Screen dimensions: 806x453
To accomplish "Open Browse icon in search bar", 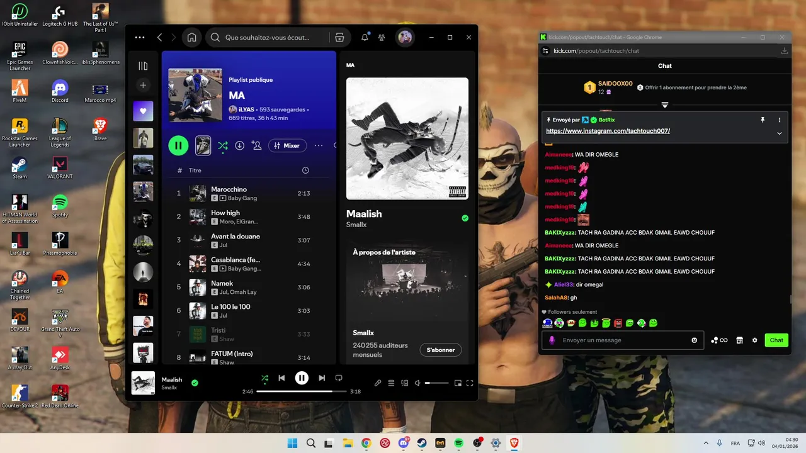I will [x=339, y=38].
